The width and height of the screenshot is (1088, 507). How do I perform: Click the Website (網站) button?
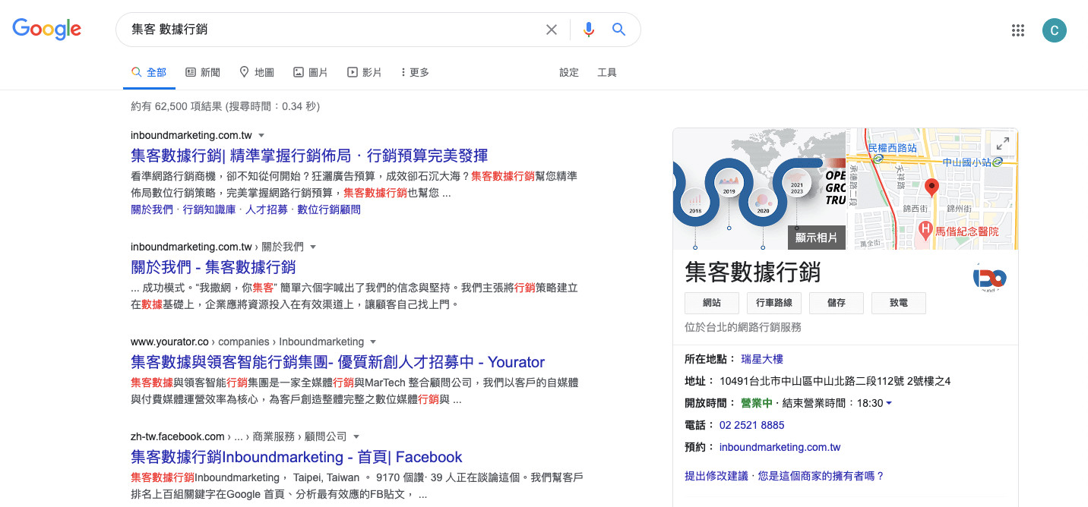[712, 303]
